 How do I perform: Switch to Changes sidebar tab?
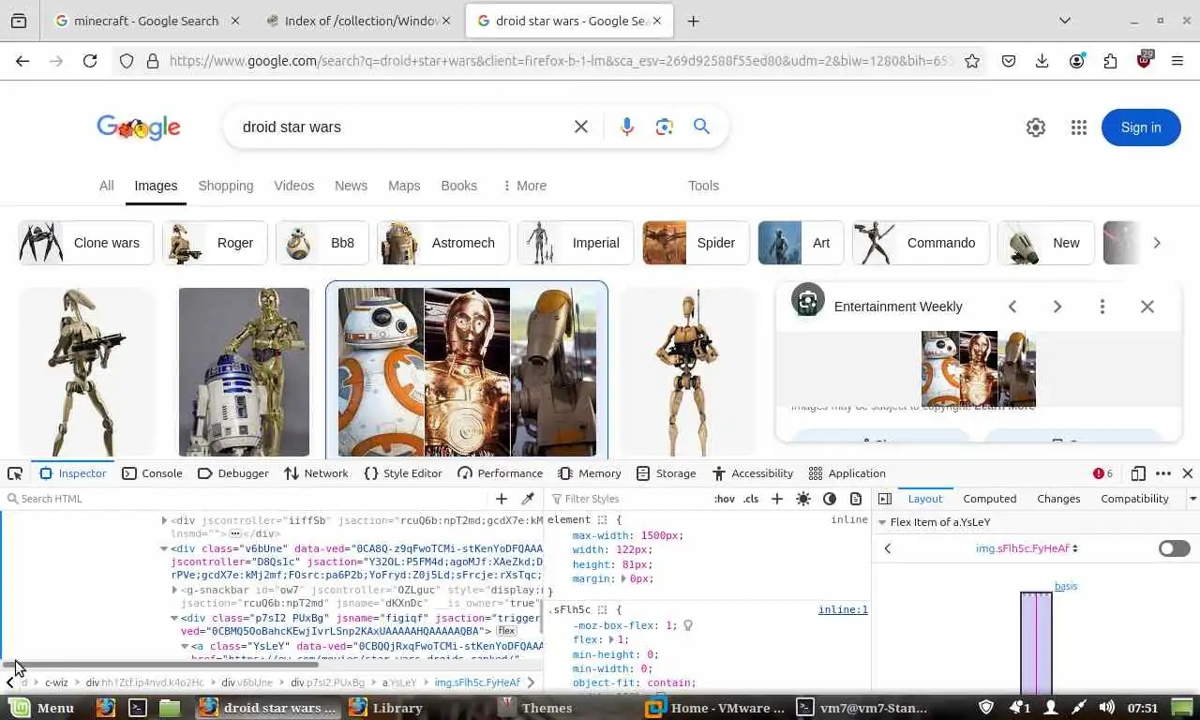(1058, 499)
